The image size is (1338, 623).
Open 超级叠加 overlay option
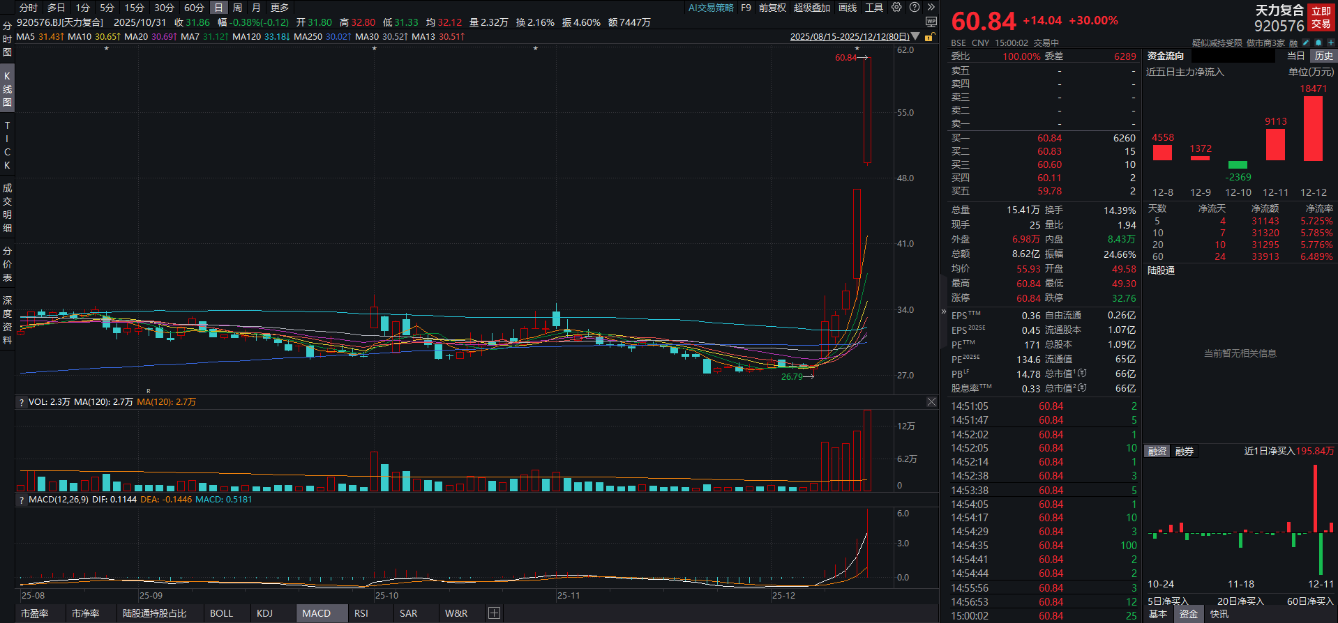tap(812, 8)
